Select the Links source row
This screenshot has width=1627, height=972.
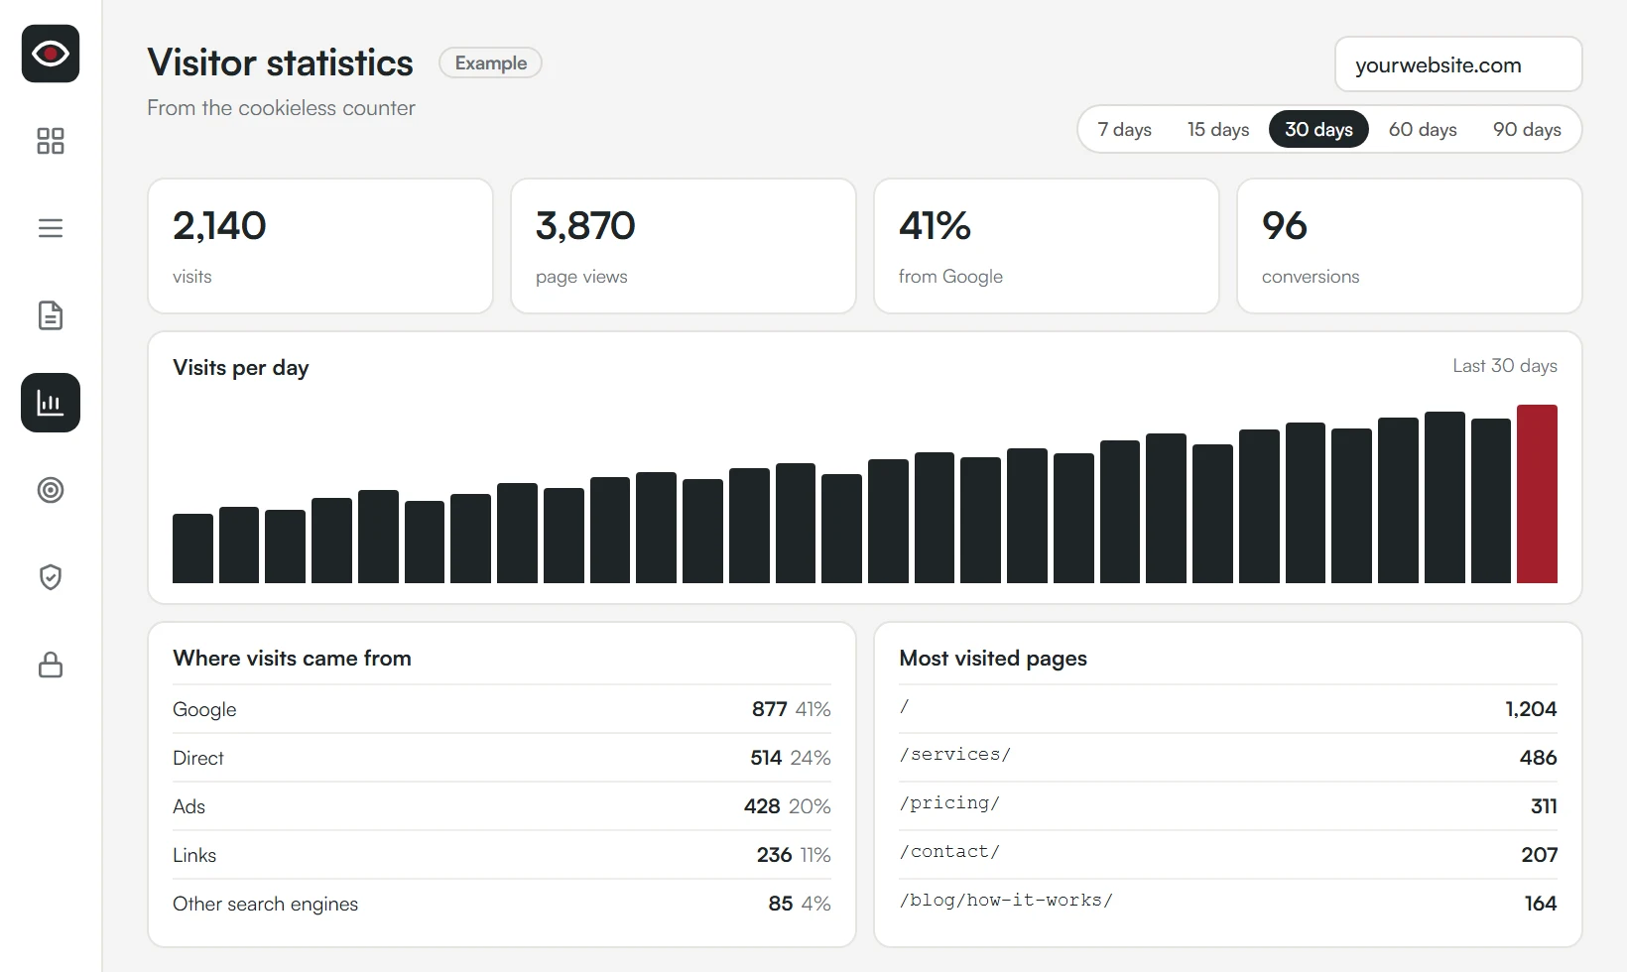(502, 855)
